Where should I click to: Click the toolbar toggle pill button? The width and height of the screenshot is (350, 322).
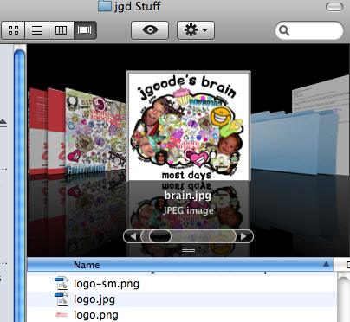[x=334, y=7]
